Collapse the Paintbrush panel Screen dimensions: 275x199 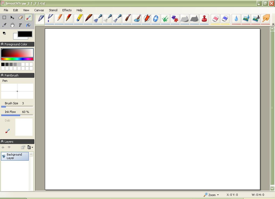click(x=3, y=75)
